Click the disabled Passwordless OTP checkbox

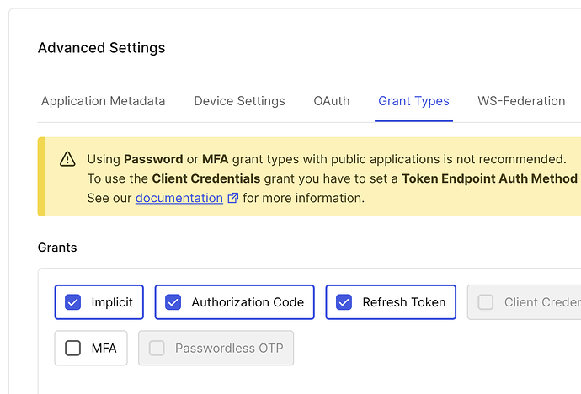157,348
